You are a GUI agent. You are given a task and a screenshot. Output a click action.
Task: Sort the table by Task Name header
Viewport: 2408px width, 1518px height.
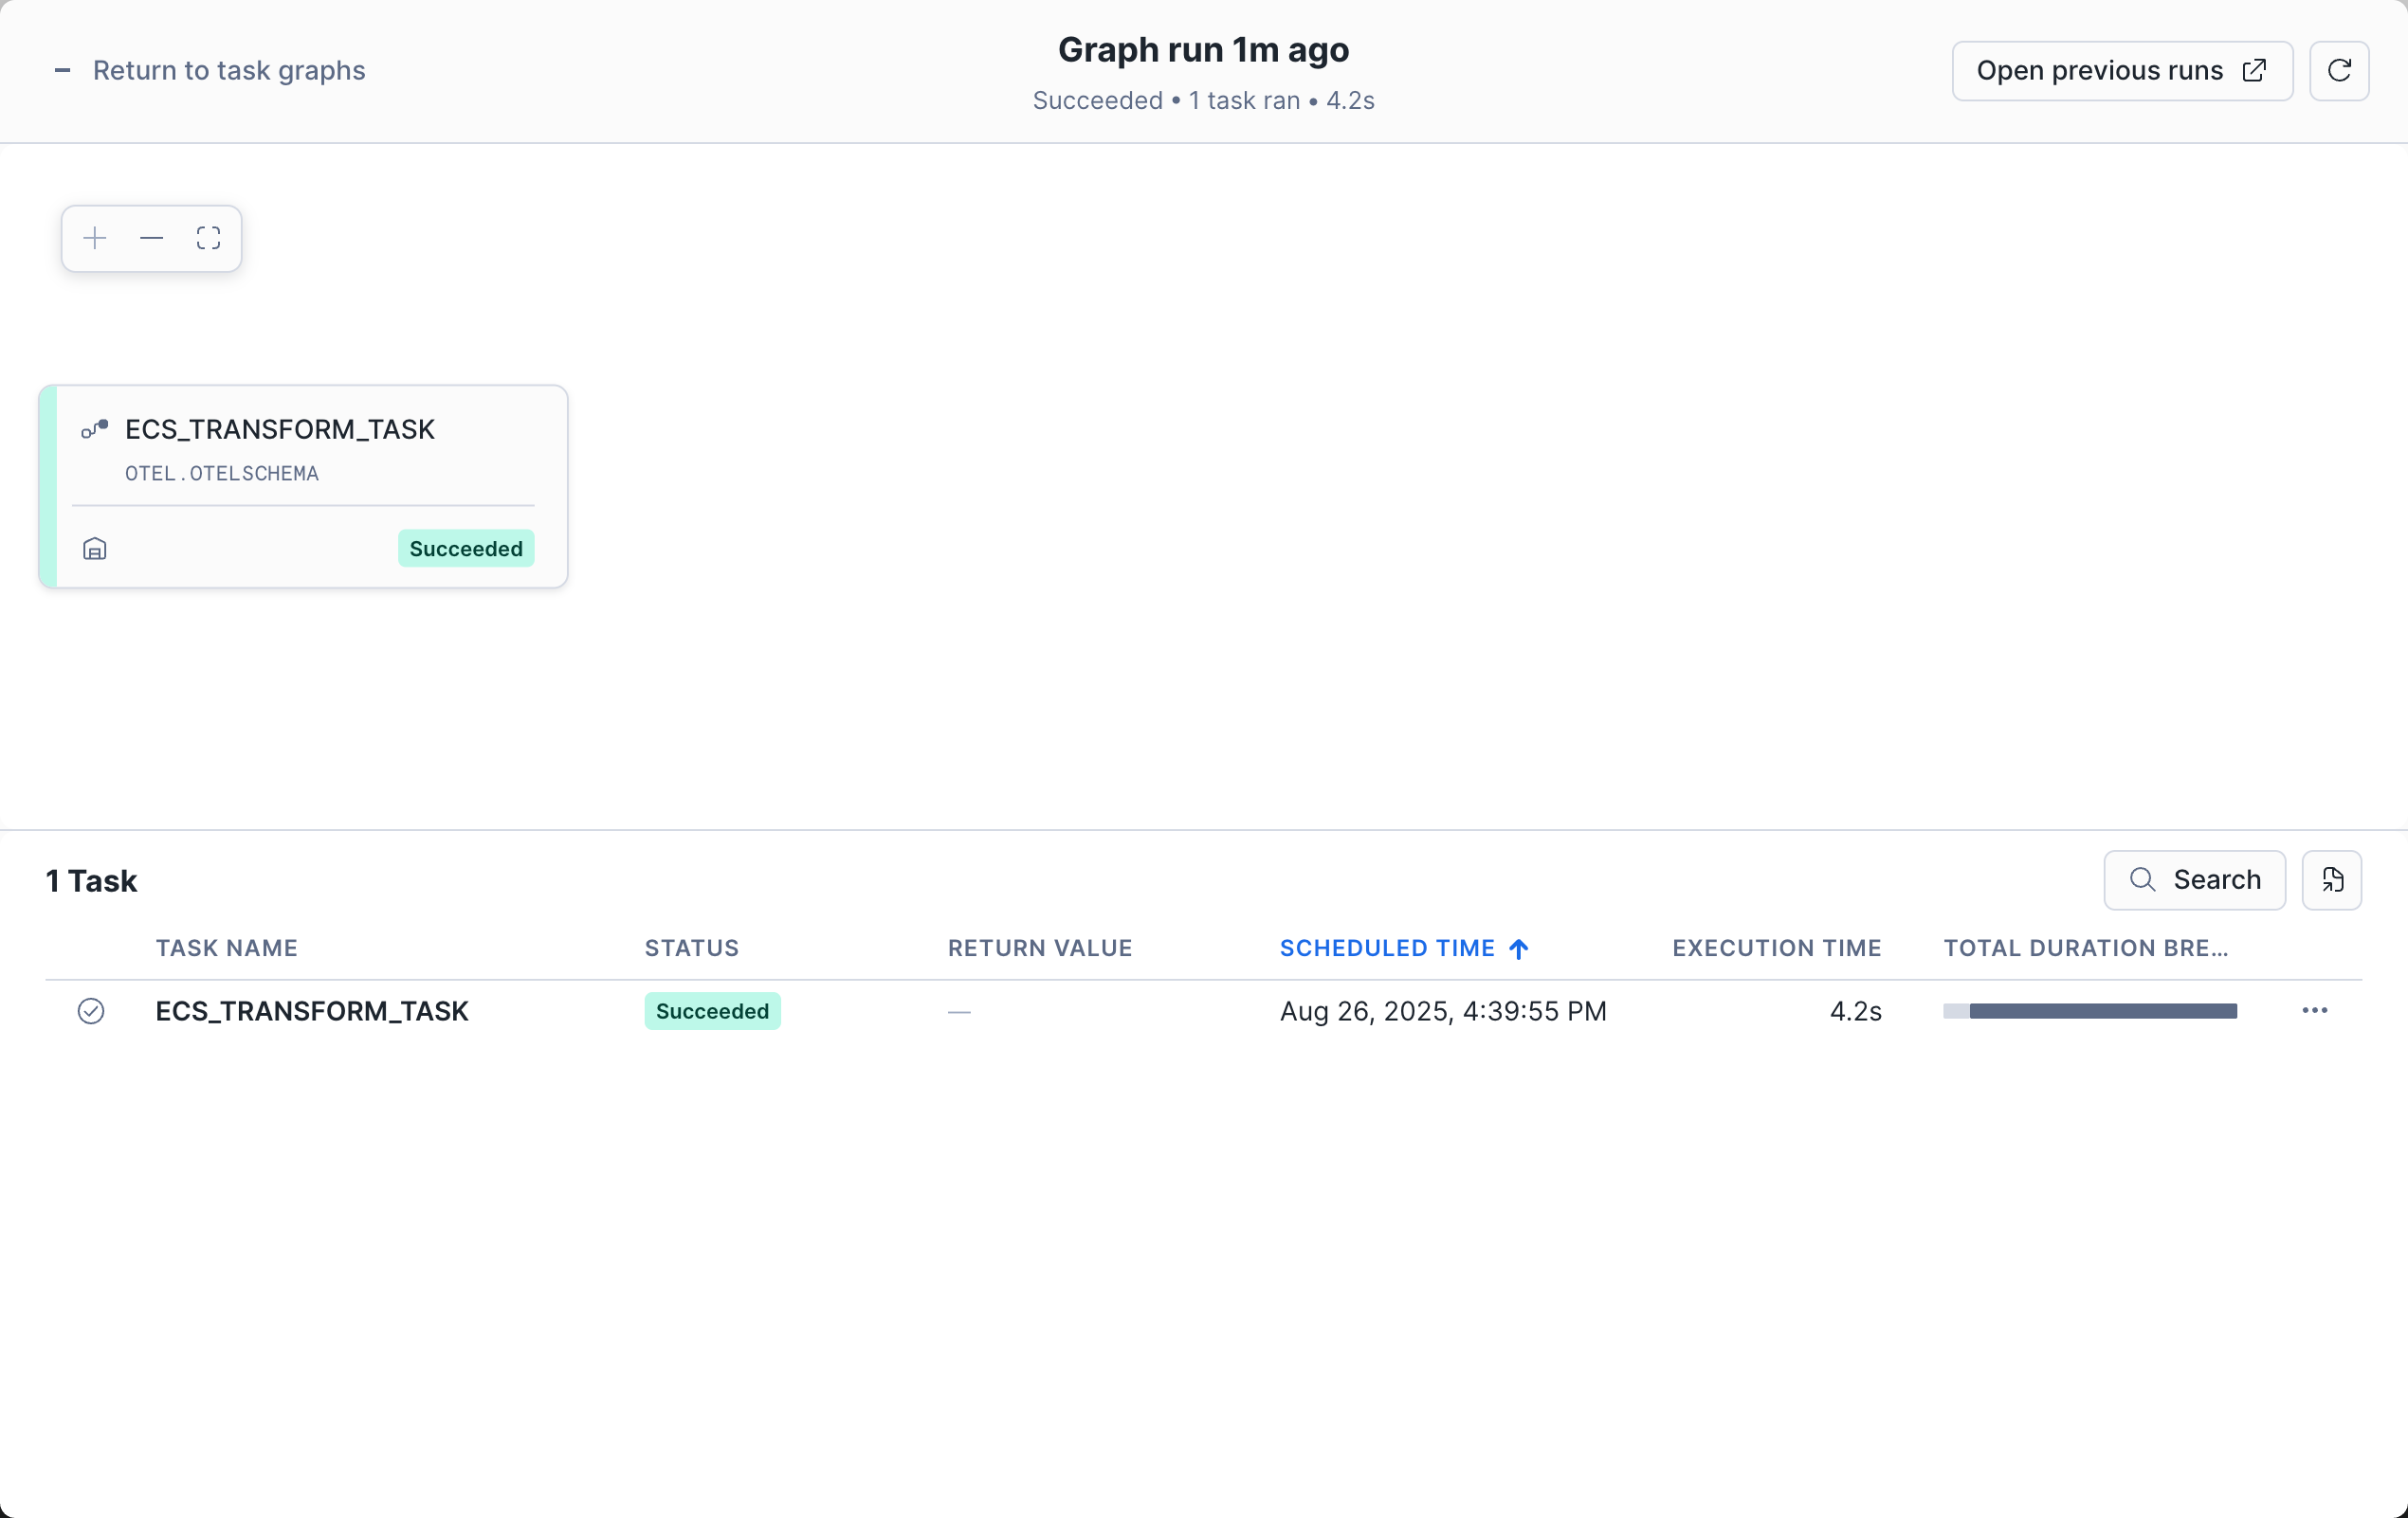227,949
